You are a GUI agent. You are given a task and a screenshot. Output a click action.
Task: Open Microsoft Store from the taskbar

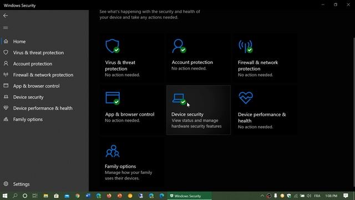[57, 196]
